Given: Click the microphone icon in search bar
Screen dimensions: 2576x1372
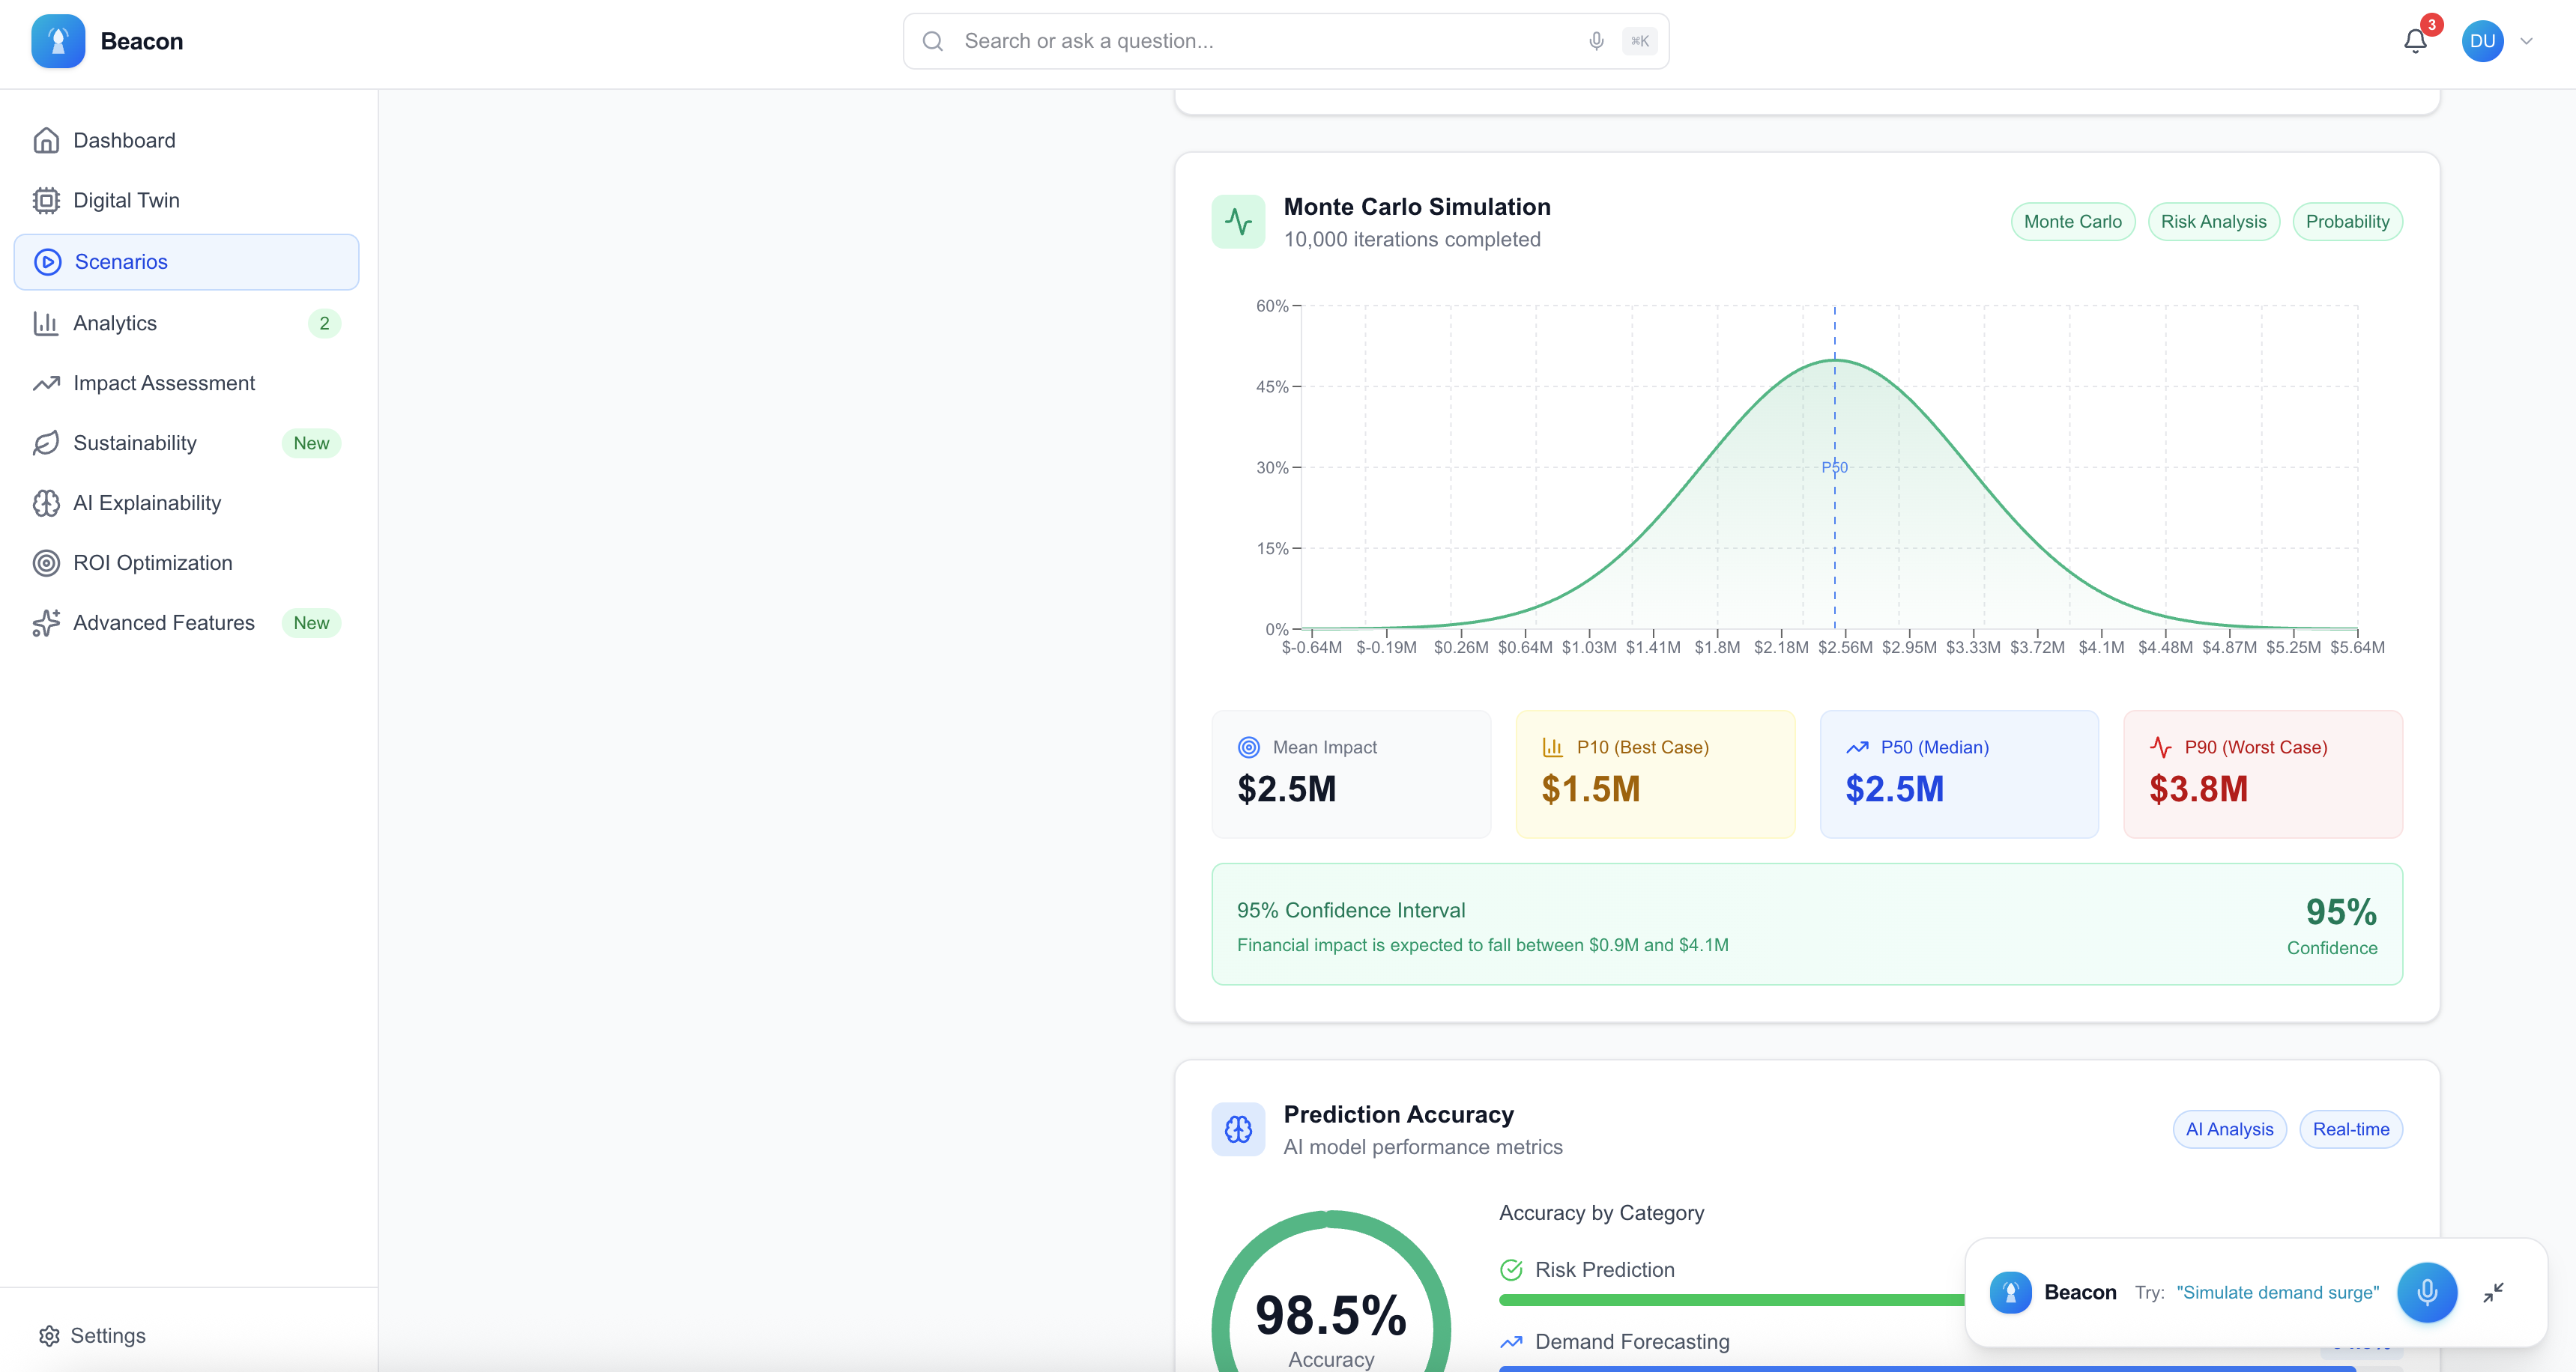Looking at the screenshot, I should pos(1596,41).
